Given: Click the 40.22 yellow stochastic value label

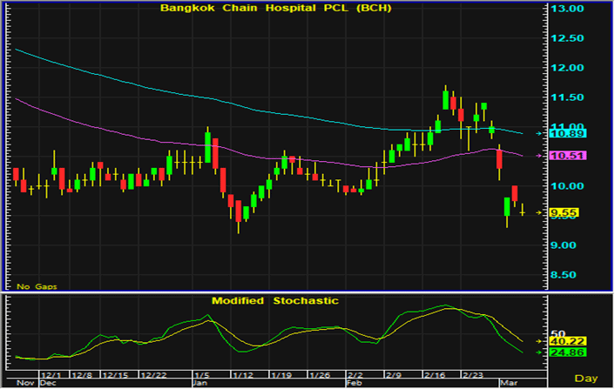Looking at the screenshot, I should tap(568, 341).
